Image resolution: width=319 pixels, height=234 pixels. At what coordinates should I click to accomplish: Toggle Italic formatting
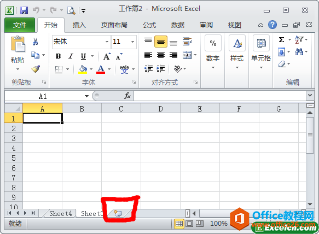(71, 56)
